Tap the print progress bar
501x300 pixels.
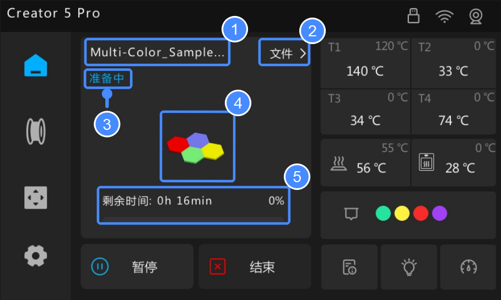(x=193, y=219)
